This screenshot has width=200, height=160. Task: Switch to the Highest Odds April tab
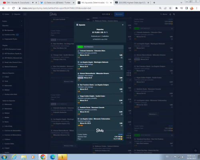[132, 3]
